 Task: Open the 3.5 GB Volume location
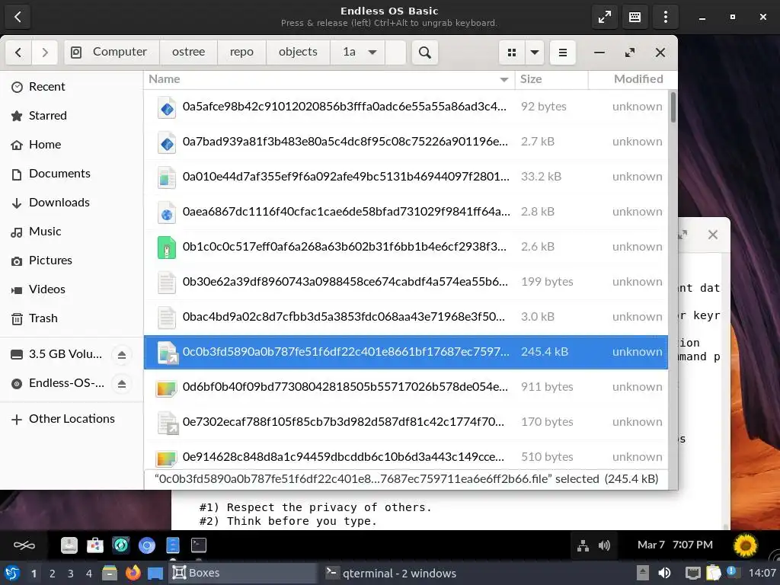tap(56, 354)
